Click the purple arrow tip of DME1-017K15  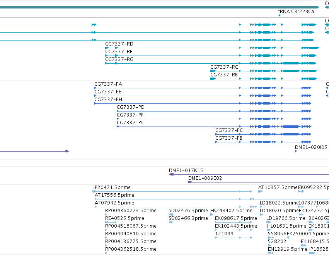pos(171,174)
